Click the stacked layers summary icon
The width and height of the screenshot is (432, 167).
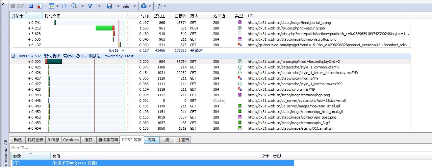64,6
